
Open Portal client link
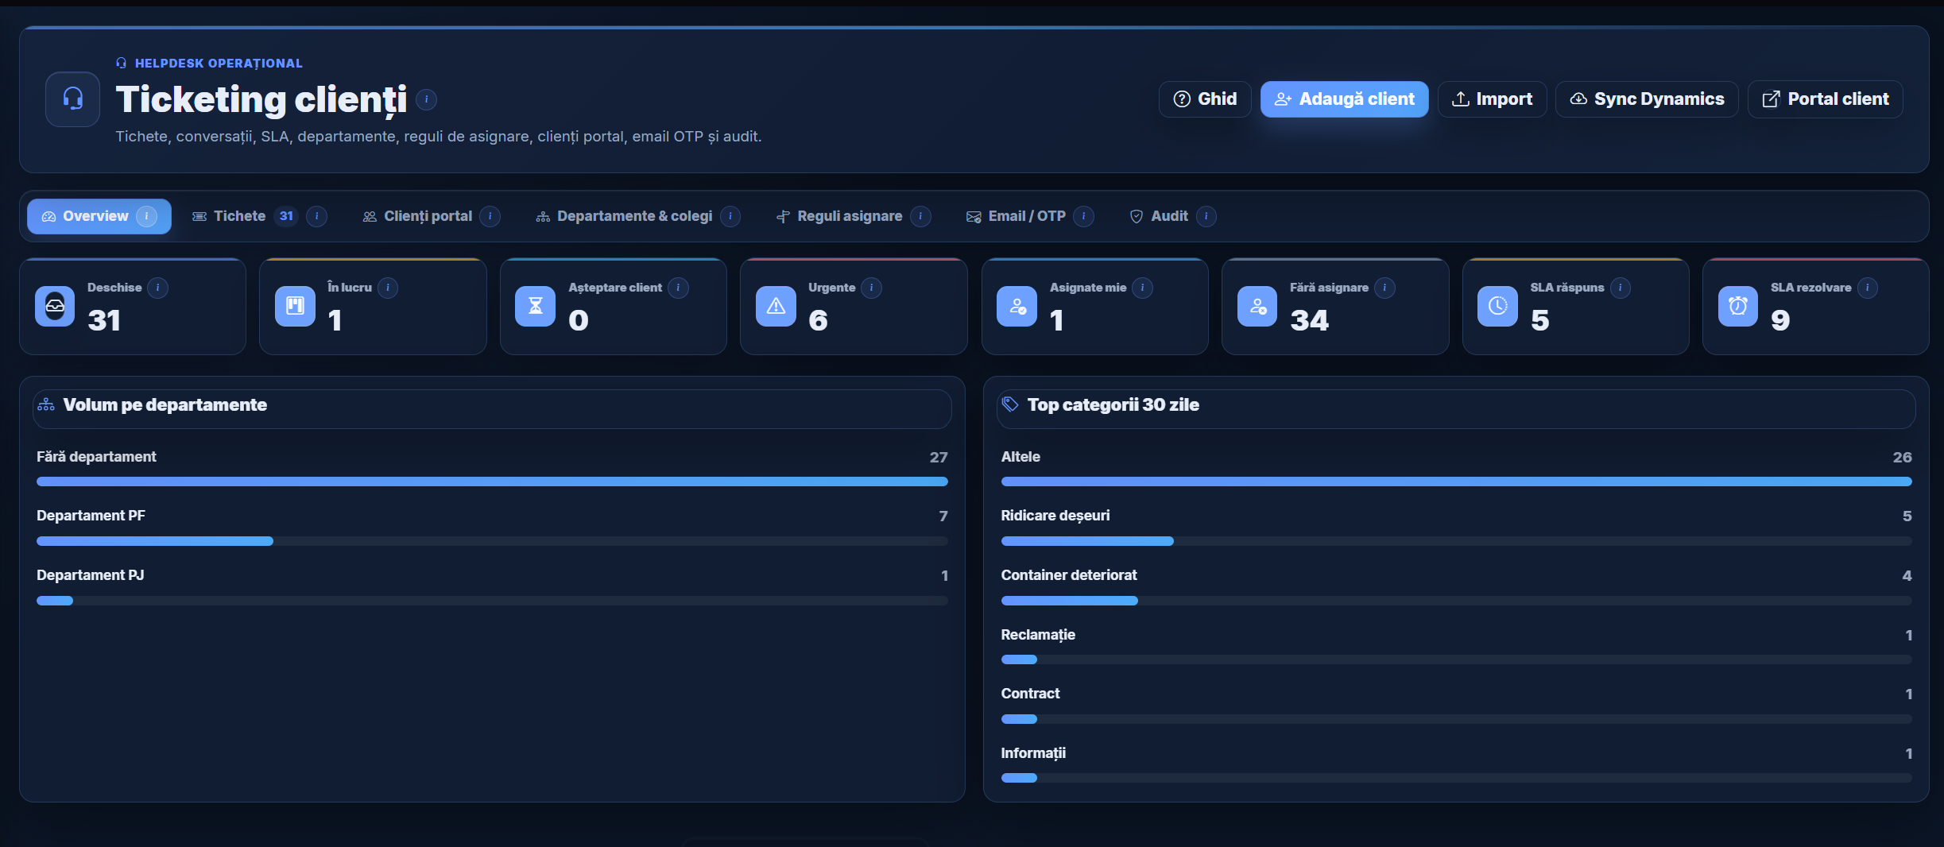point(1825,99)
